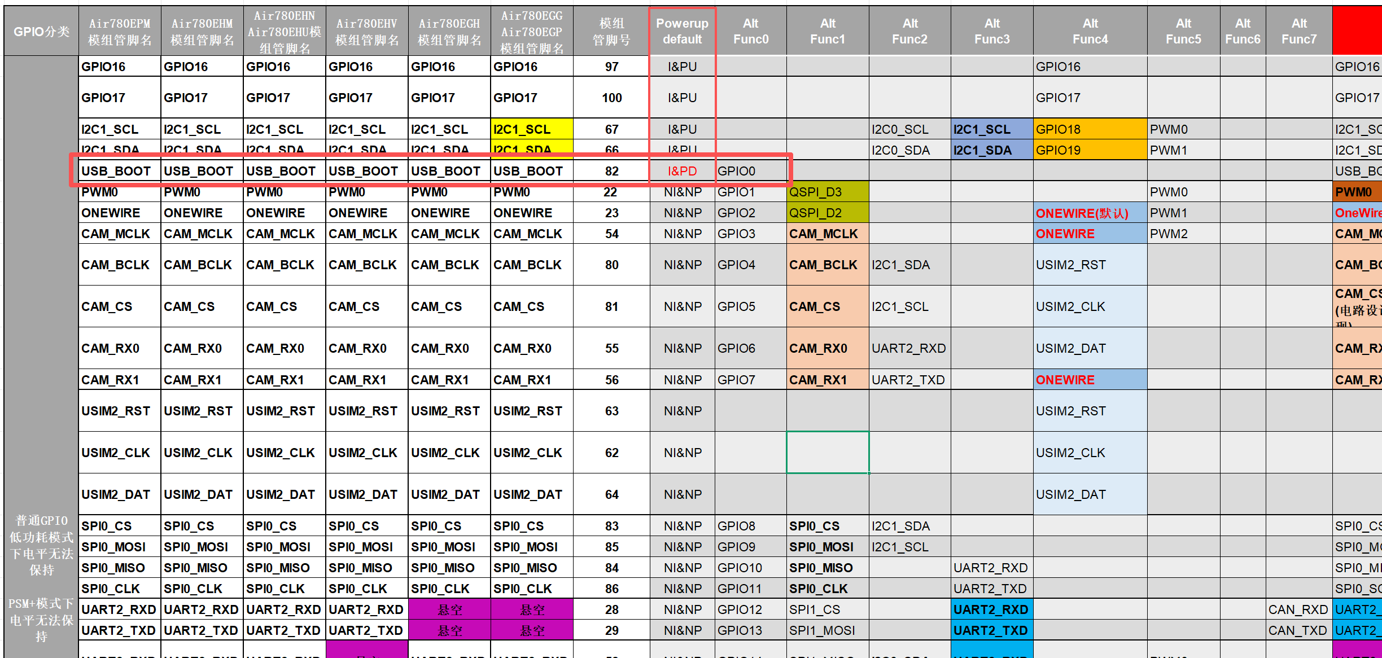Select the red I&PD cell
Viewport: 1382px width, 658px height.
point(682,171)
